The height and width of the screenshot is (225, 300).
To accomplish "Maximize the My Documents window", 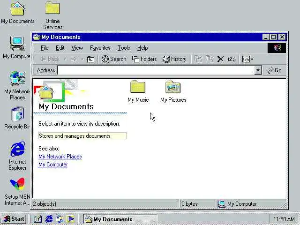I will pyautogui.click(x=274, y=37).
